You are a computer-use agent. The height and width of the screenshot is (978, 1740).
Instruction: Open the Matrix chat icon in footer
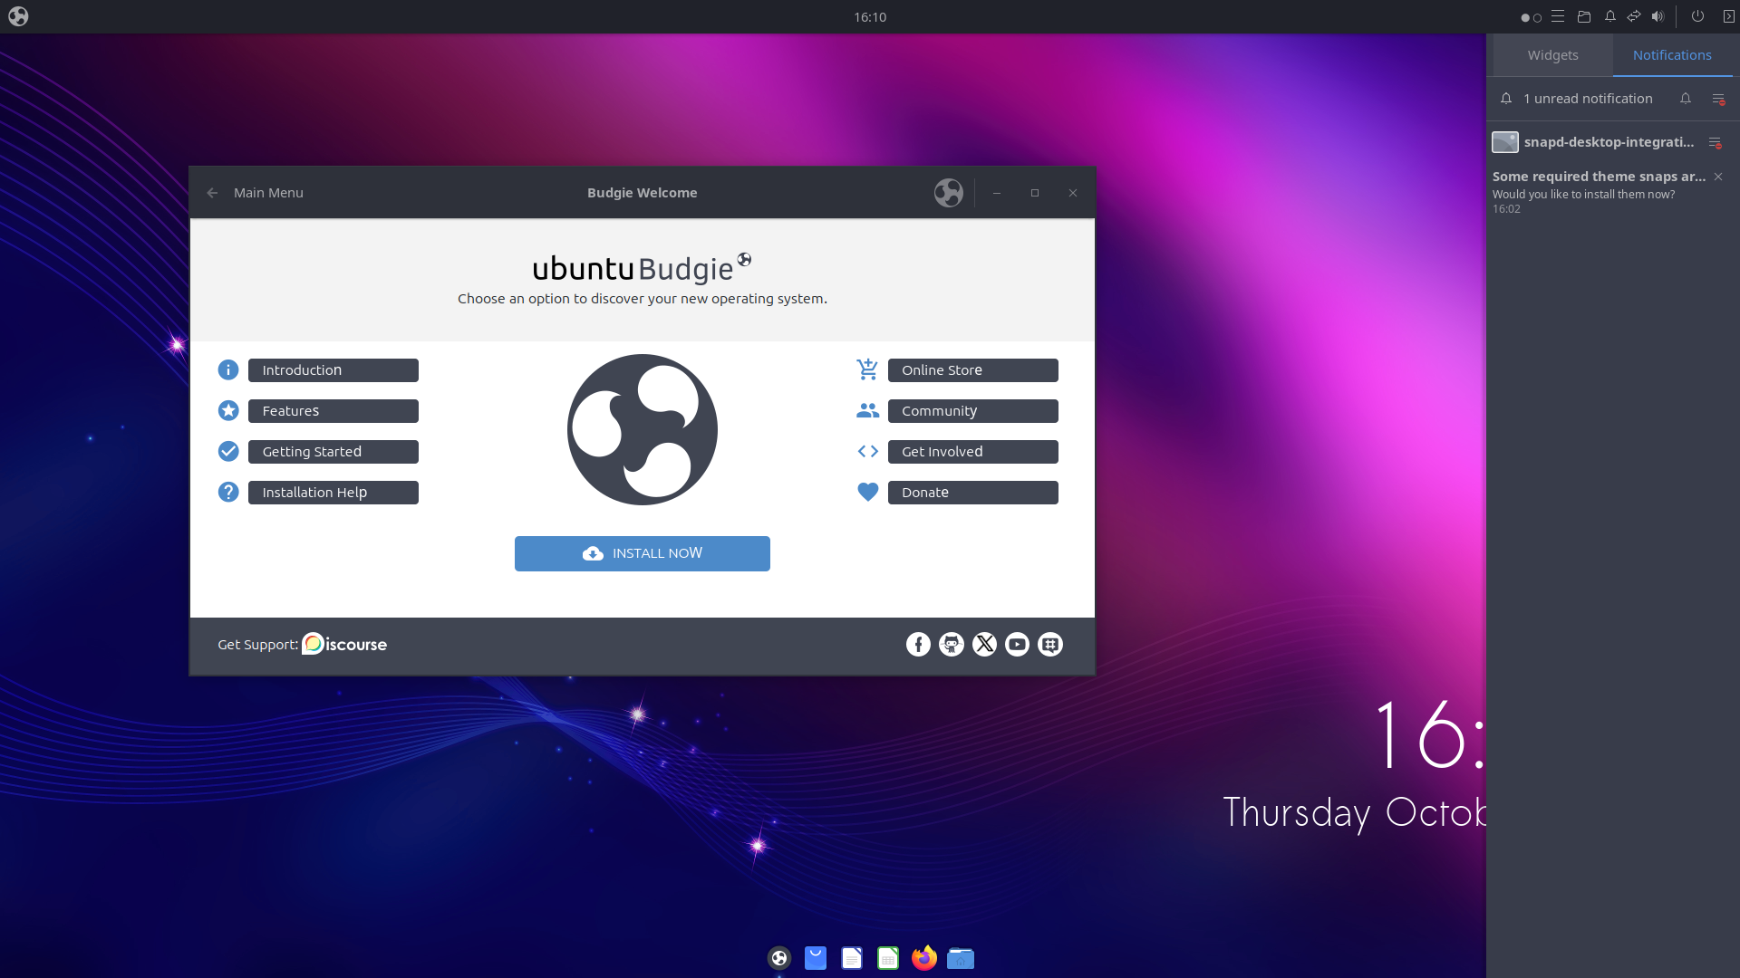tap(1050, 644)
